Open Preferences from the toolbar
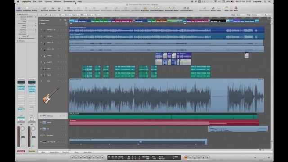Image resolution: width=288 pixels, height=162 pixels. coord(27,9)
